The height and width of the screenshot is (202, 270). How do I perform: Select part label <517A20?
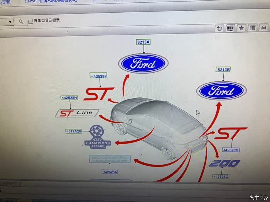click(74, 131)
